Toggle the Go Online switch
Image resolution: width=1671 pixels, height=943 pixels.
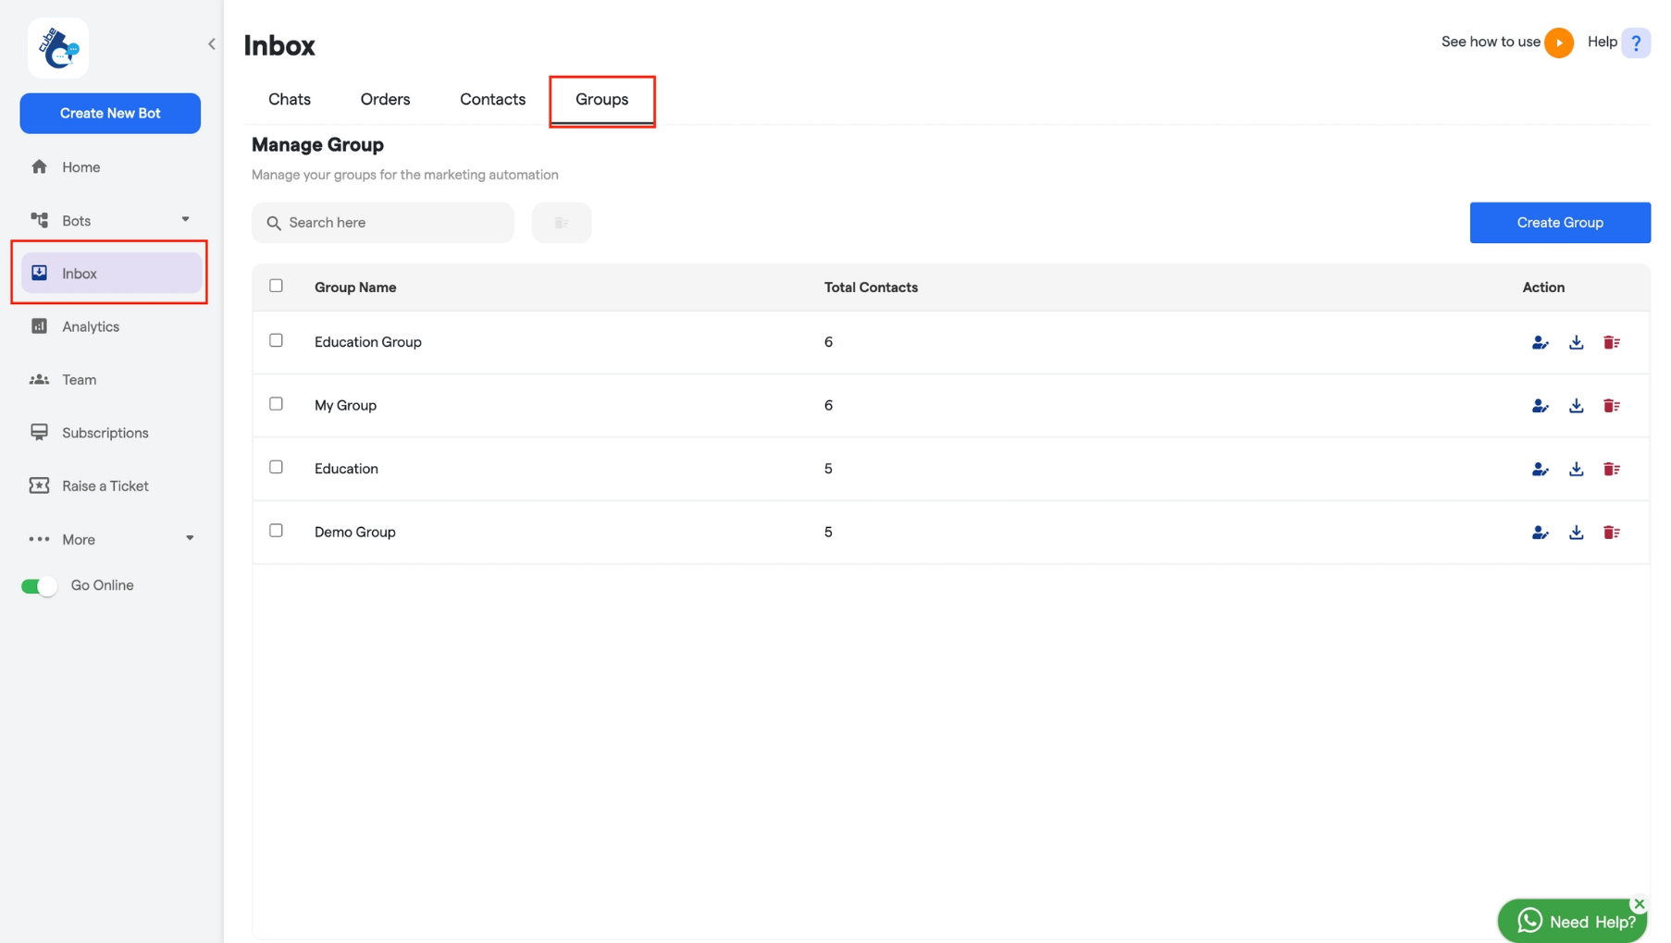[40, 586]
